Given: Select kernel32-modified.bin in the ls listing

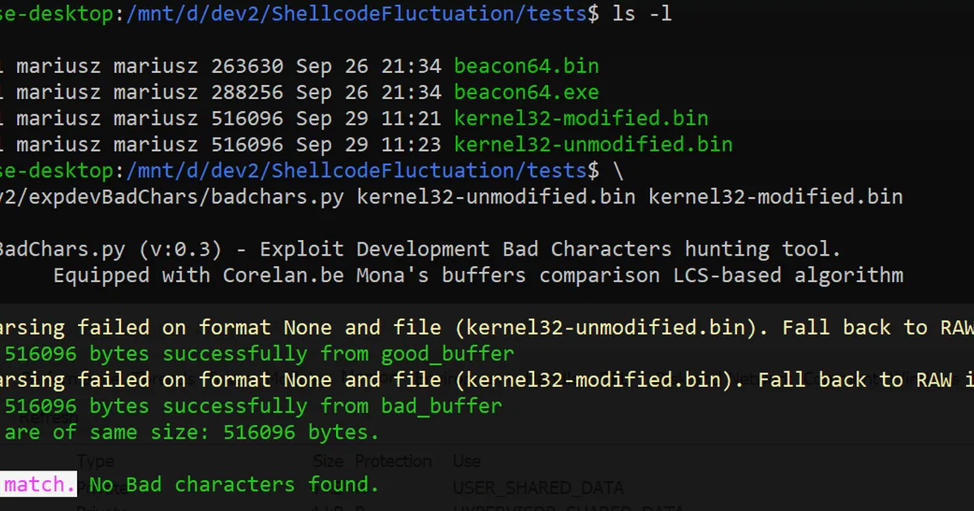Looking at the screenshot, I should [581, 118].
